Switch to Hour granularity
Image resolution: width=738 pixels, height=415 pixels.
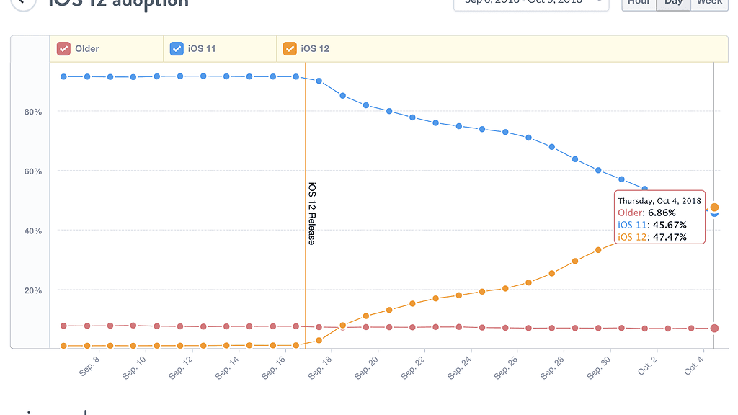(639, 3)
